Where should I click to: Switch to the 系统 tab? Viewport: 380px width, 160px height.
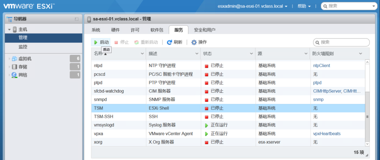tap(96, 30)
